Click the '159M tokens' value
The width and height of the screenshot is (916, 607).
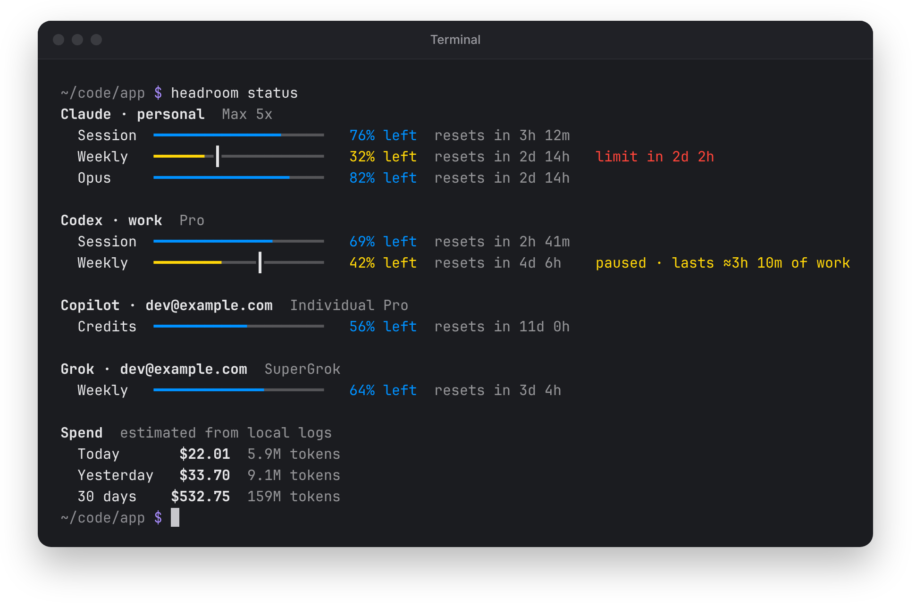pos(294,497)
